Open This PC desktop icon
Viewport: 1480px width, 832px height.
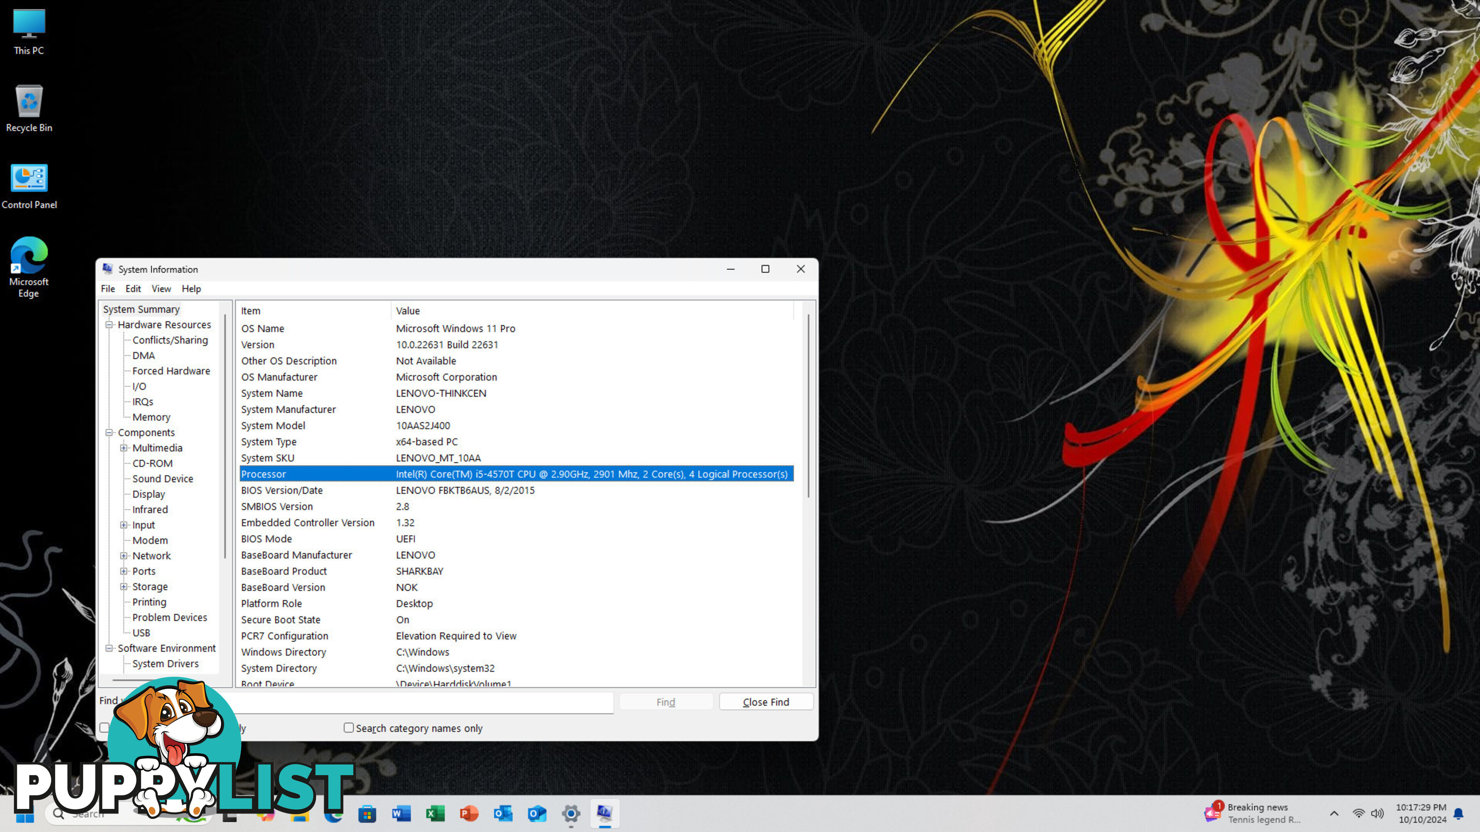[29, 32]
